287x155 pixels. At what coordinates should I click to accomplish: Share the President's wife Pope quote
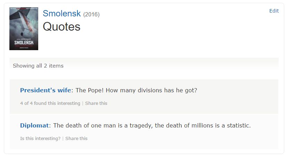click(96, 103)
